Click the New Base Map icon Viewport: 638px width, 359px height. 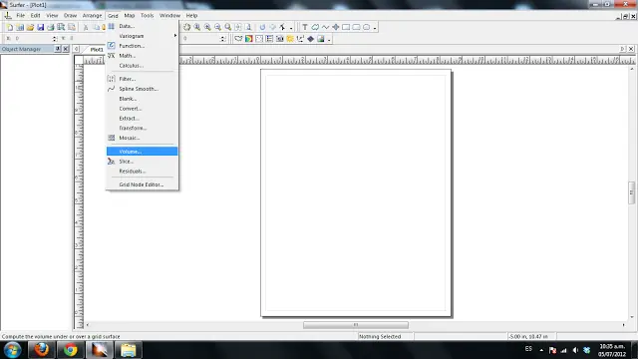[x=238, y=39]
